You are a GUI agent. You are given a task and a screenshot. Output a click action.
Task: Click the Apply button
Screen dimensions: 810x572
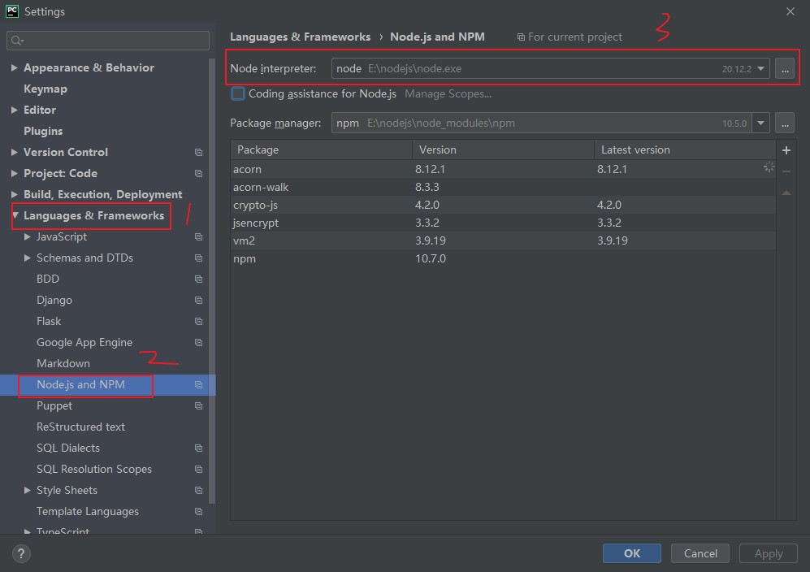(768, 553)
